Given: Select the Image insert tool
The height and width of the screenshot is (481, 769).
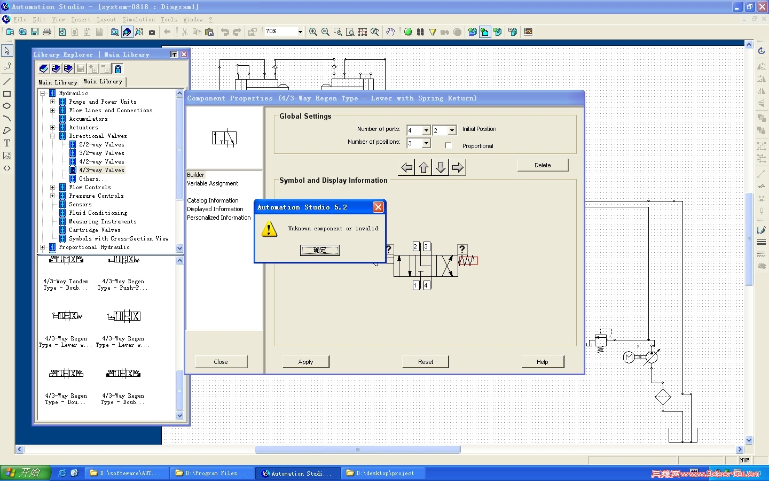Looking at the screenshot, I should coord(7,156).
